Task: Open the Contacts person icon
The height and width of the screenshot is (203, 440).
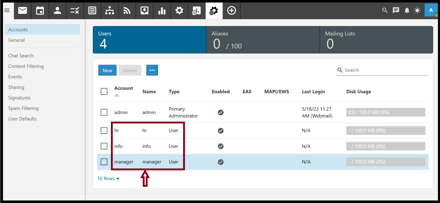Action: tap(58, 11)
